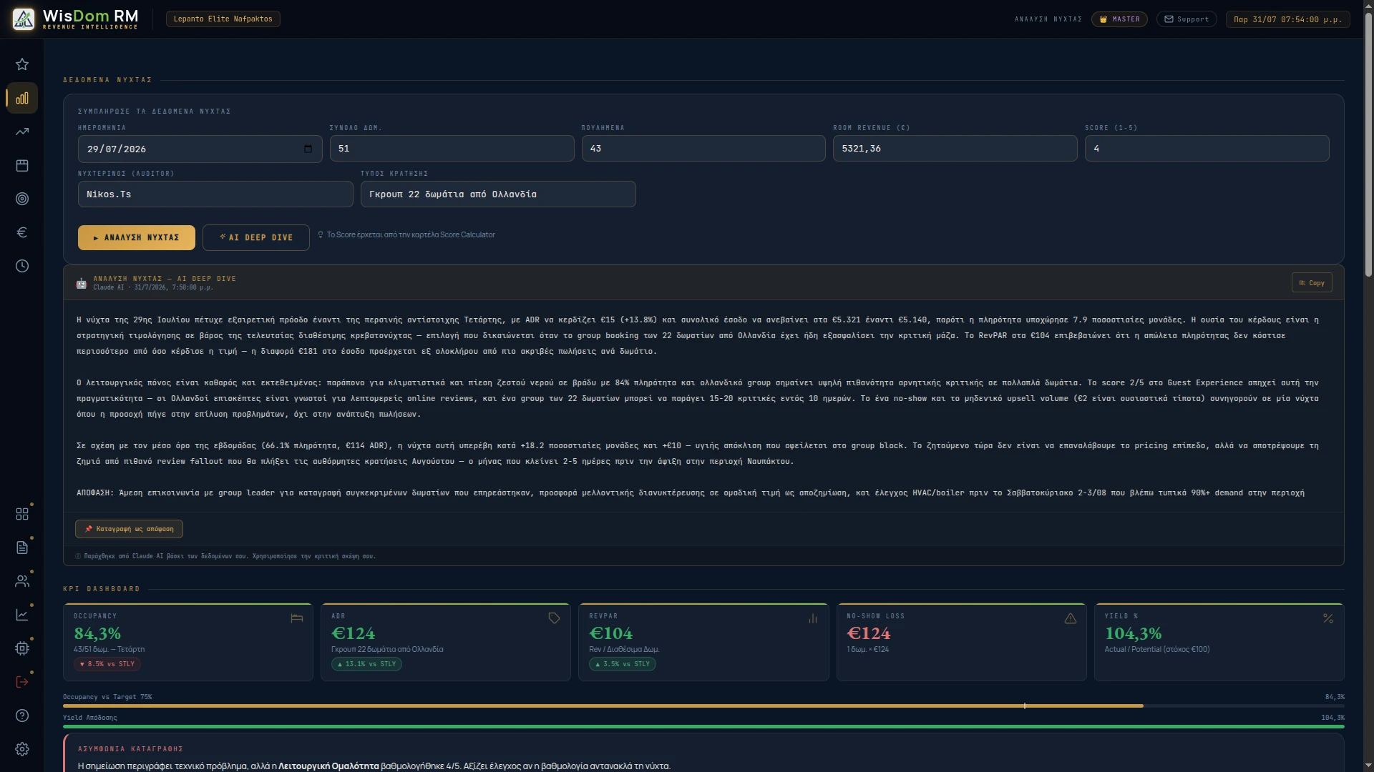Open the settings gear sidebar icon
The height and width of the screenshot is (772, 1374).
(22, 749)
